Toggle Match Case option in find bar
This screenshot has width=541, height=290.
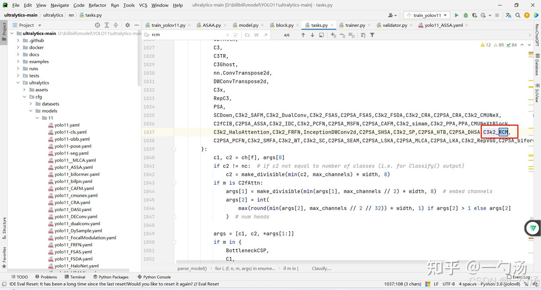click(x=247, y=35)
